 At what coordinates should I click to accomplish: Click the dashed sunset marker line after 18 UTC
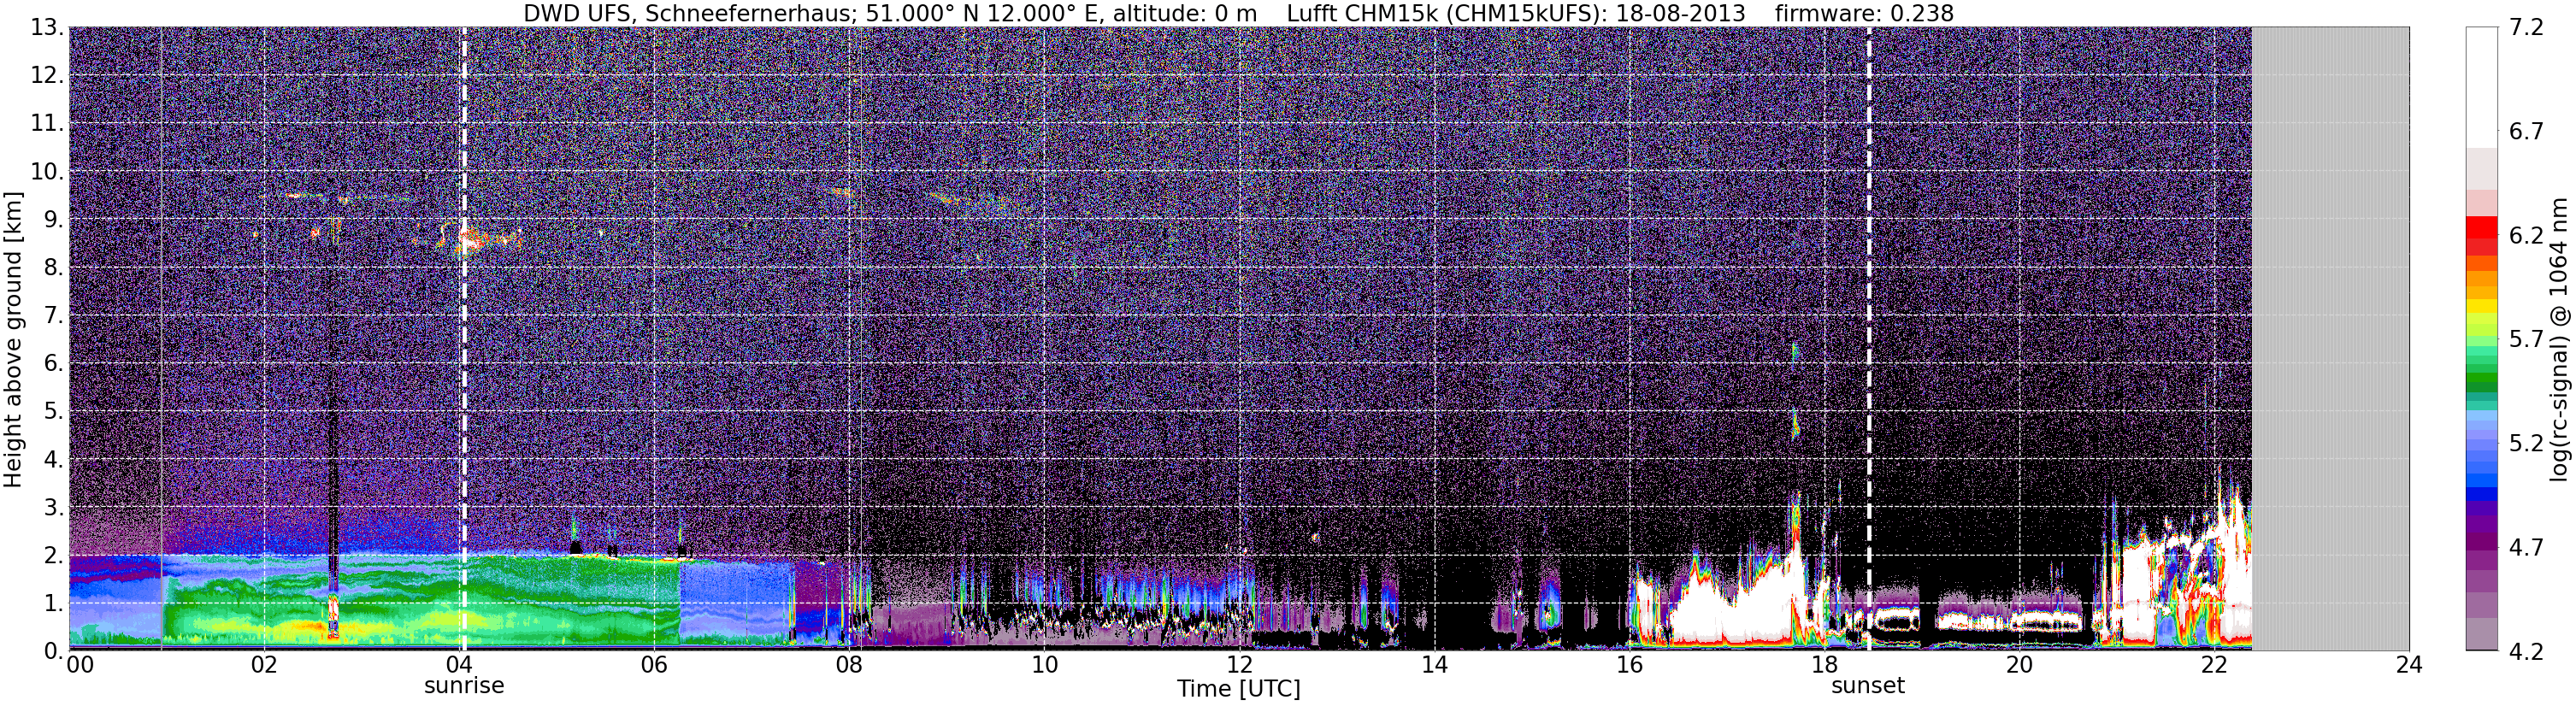click(x=1868, y=338)
